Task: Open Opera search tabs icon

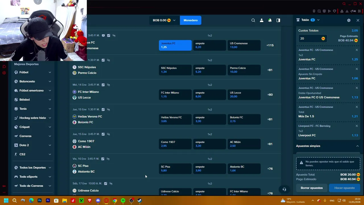Action: point(344,4)
